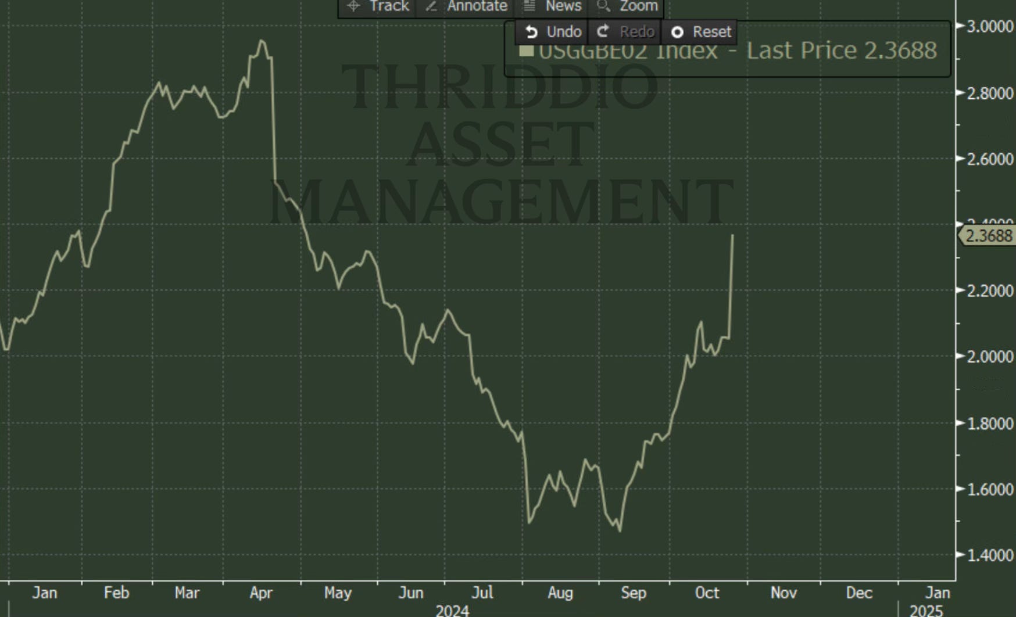Click the Undo button text

[564, 31]
